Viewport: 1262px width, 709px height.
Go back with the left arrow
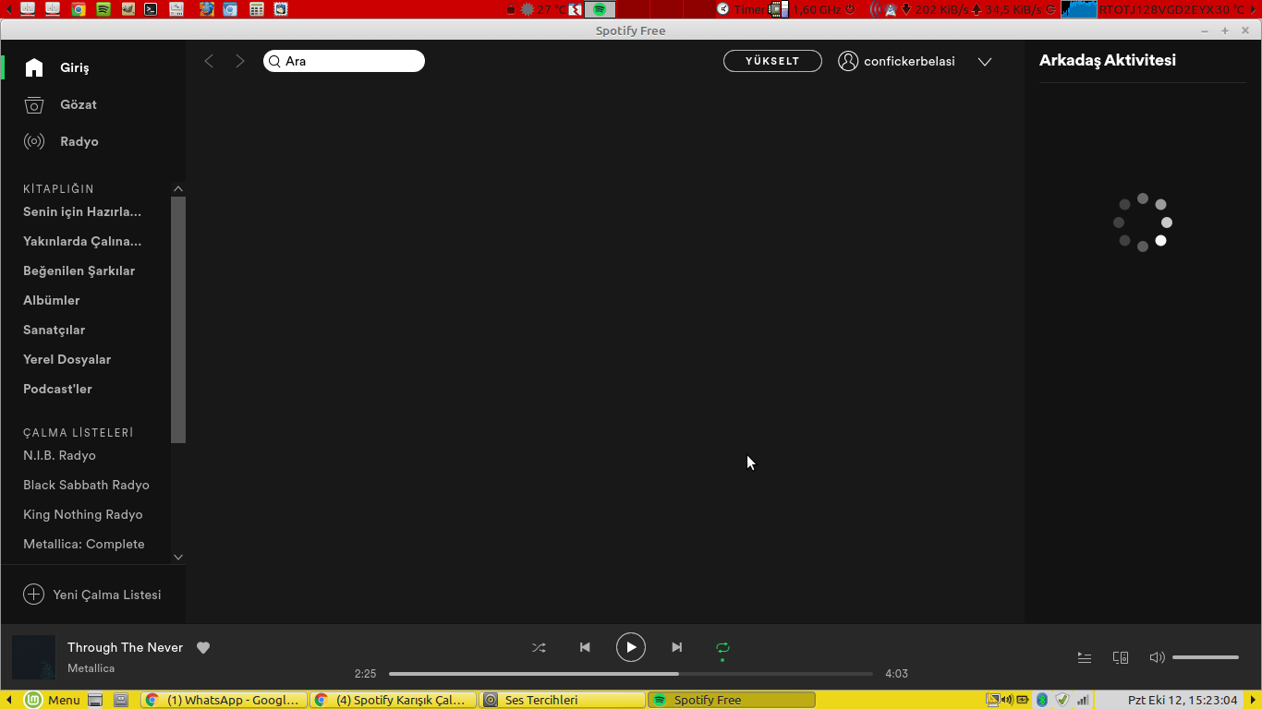209,61
